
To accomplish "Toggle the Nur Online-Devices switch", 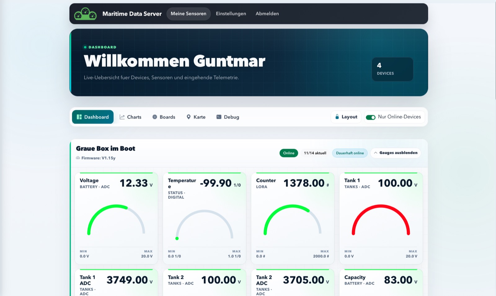I will pyautogui.click(x=370, y=117).
